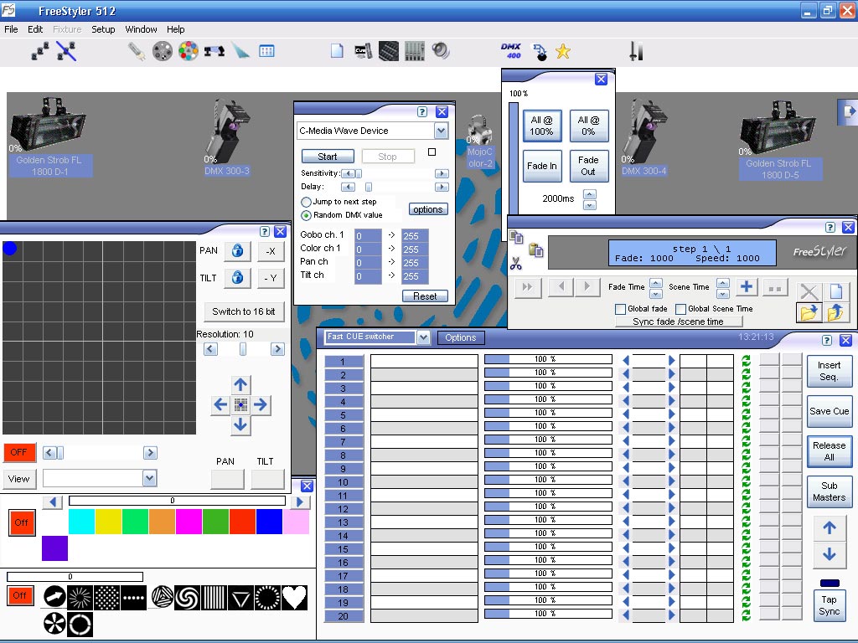Viewport: 858px width, 643px height.
Task: Increase the resolution slider right arrow
Action: pyautogui.click(x=277, y=349)
